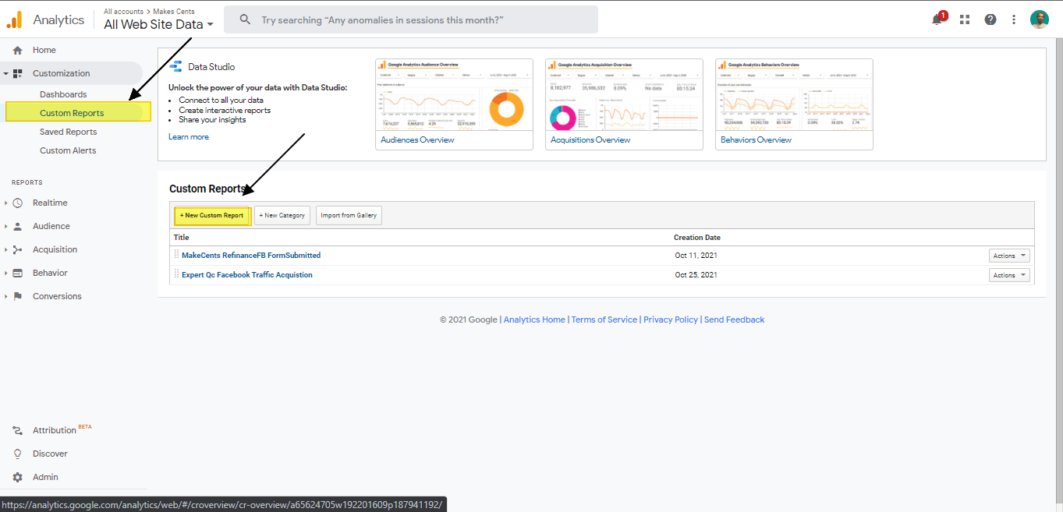Click the Audience person icon
The width and height of the screenshot is (1063, 512).
point(17,226)
